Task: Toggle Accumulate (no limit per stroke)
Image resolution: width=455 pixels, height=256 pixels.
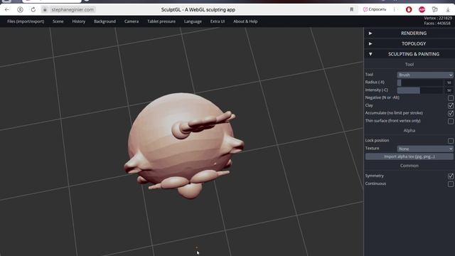Action: 450,113
